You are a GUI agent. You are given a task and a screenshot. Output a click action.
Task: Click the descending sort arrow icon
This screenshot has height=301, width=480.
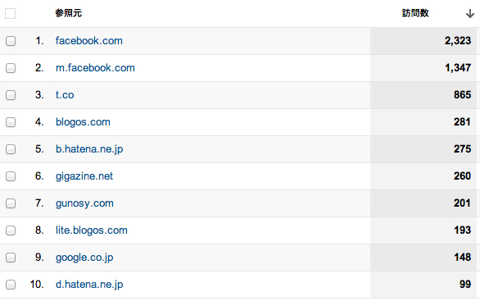click(469, 14)
